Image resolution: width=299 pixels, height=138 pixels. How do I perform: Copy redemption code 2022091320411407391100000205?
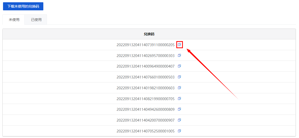[179, 44]
